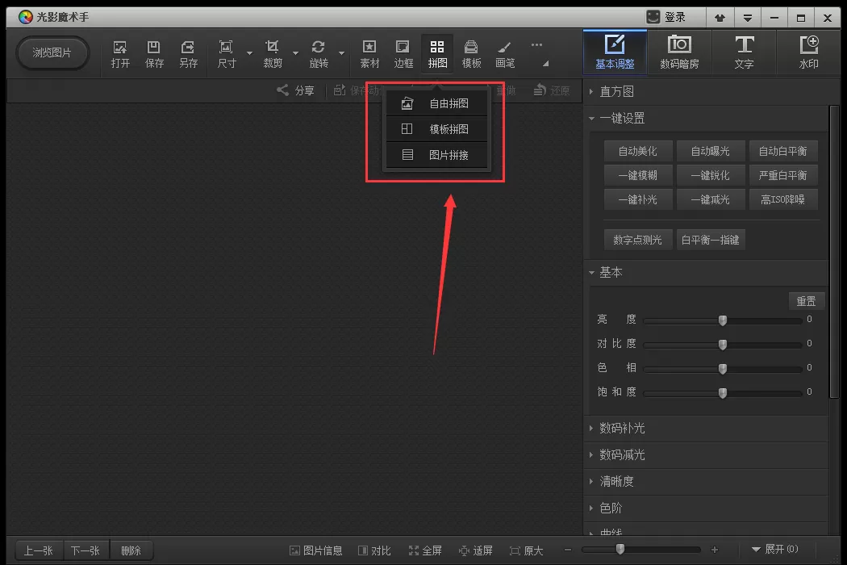This screenshot has width=847, height=565.
Task: Toggle 对比 compare view
Action: pyautogui.click(x=374, y=550)
